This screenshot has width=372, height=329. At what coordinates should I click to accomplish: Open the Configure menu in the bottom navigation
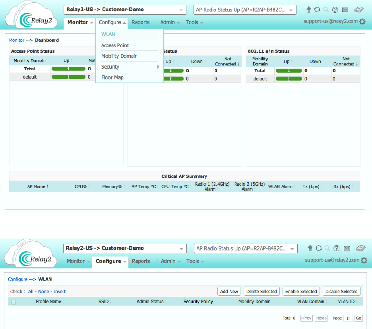(x=111, y=261)
